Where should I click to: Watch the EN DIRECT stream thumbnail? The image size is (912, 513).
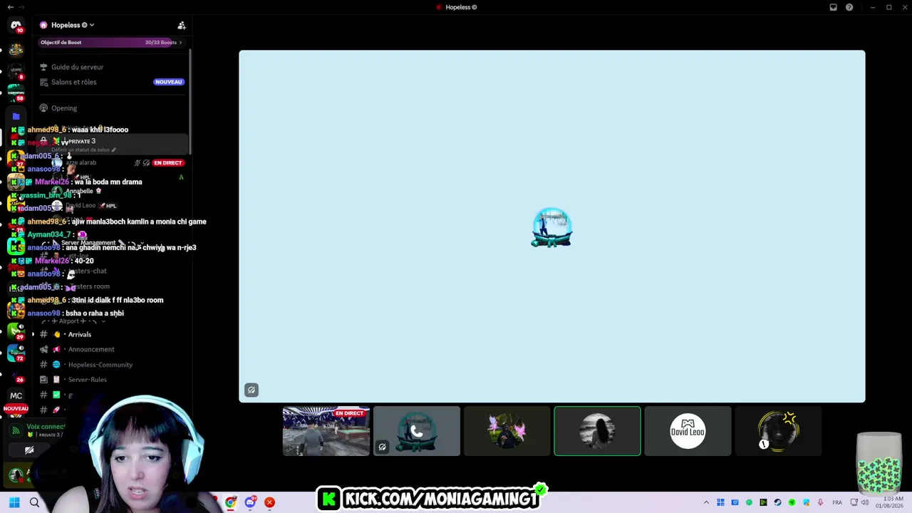click(x=326, y=431)
